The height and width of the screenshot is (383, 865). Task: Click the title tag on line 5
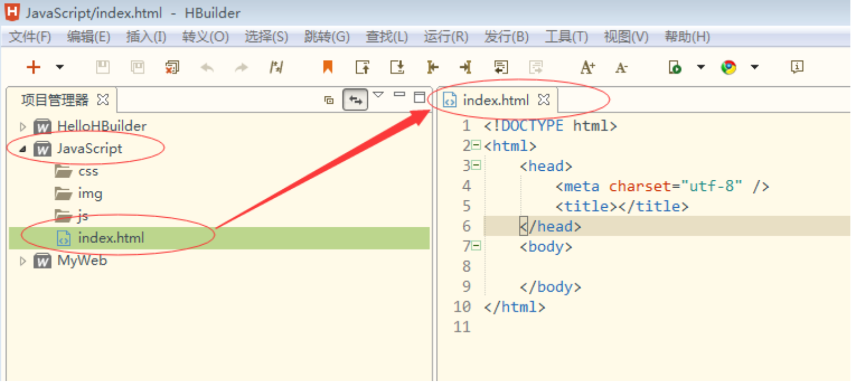tap(622, 207)
